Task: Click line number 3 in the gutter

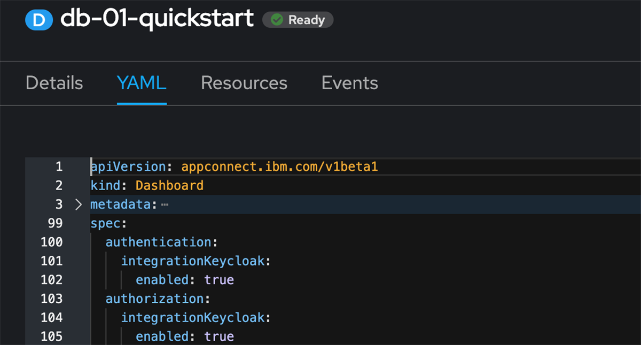Action: point(59,205)
